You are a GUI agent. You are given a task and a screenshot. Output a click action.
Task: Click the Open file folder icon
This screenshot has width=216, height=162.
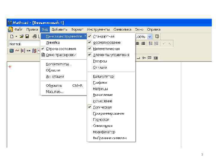coord(22,36)
